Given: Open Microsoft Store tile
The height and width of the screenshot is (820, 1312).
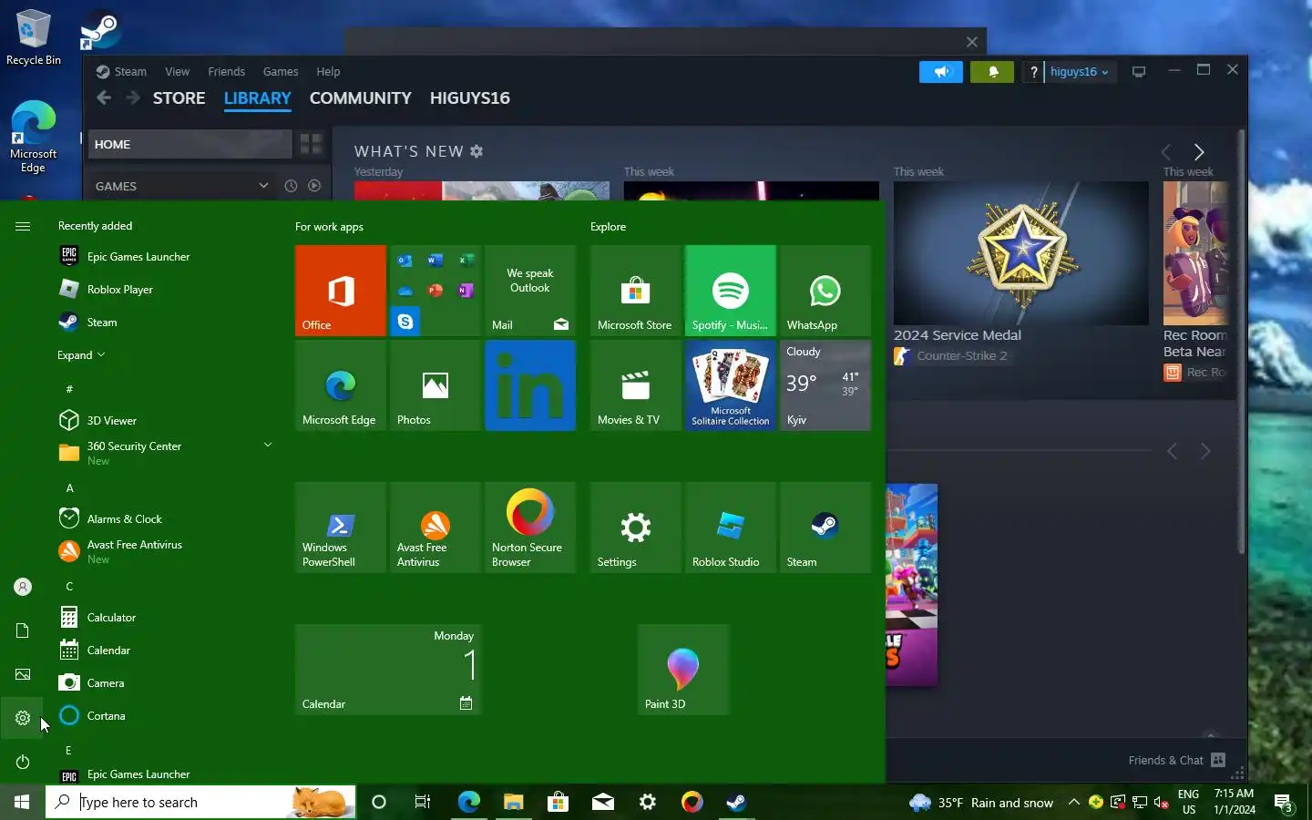Looking at the screenshot, I should [636, 291].
